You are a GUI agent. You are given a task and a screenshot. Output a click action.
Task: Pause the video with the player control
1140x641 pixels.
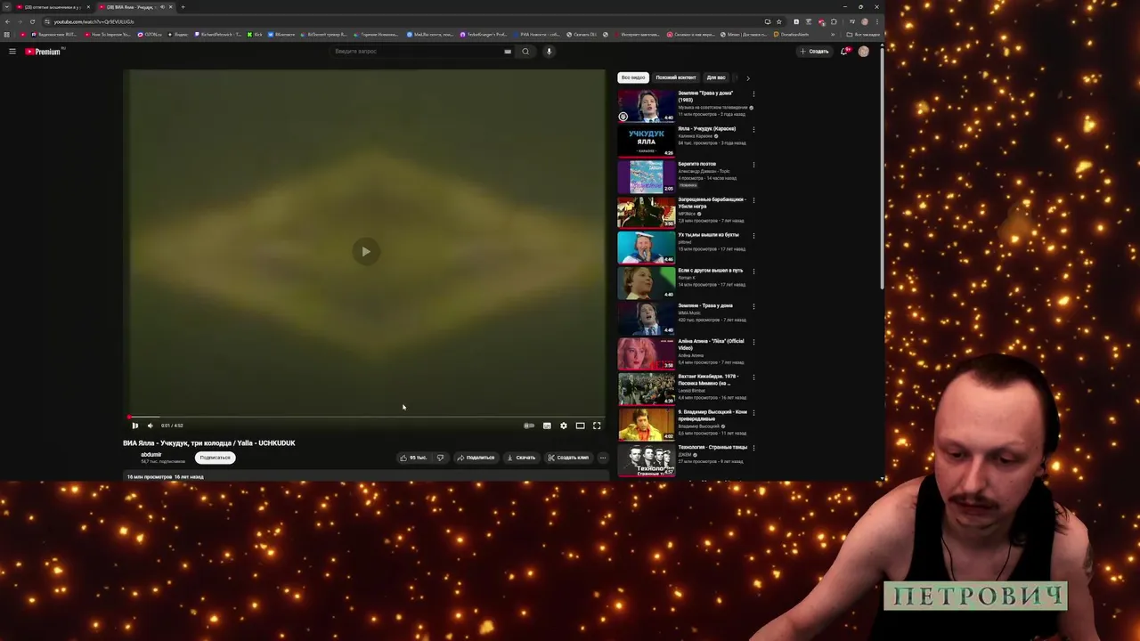coord(135,426)
